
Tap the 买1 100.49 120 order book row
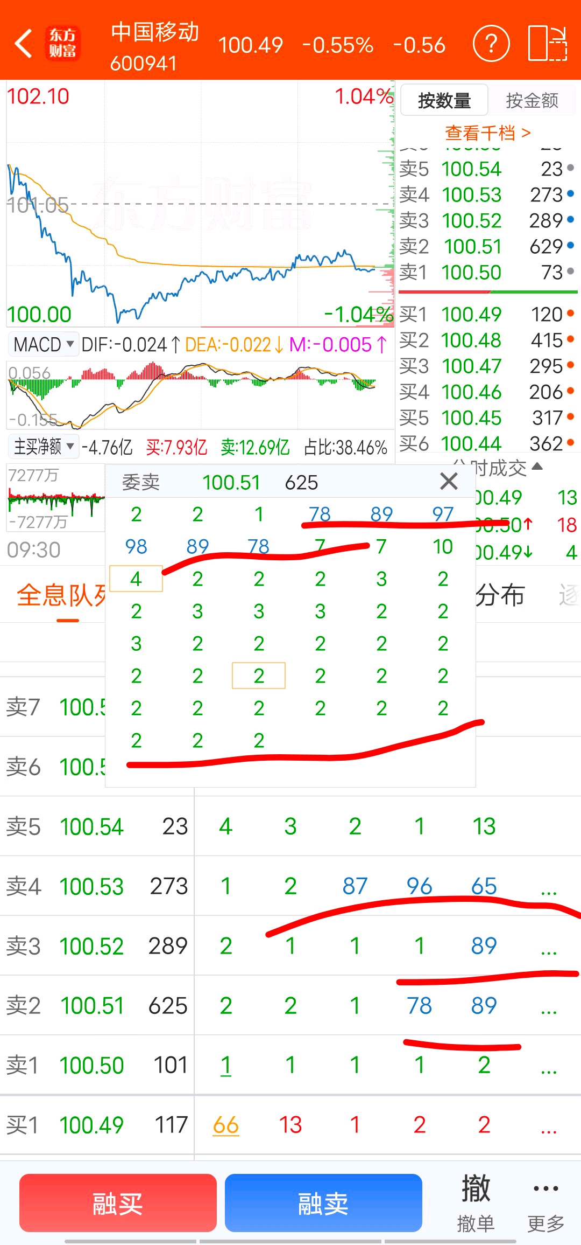(x=487, y=314)
